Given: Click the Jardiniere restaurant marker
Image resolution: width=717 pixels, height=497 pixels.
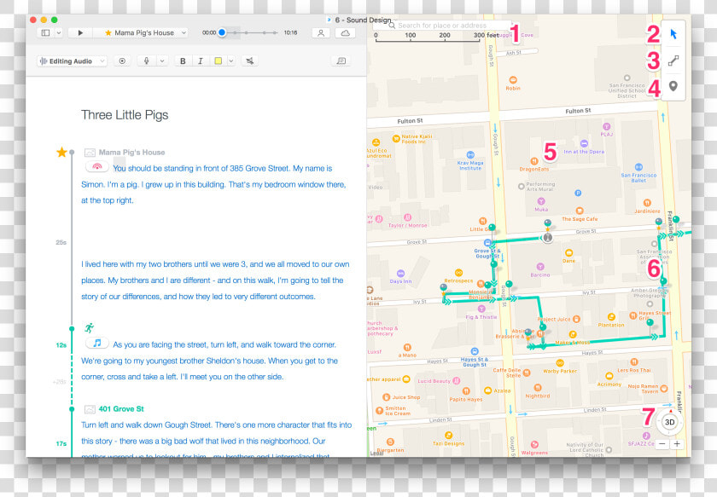Looking at the screenshot, I should (647, 203).
